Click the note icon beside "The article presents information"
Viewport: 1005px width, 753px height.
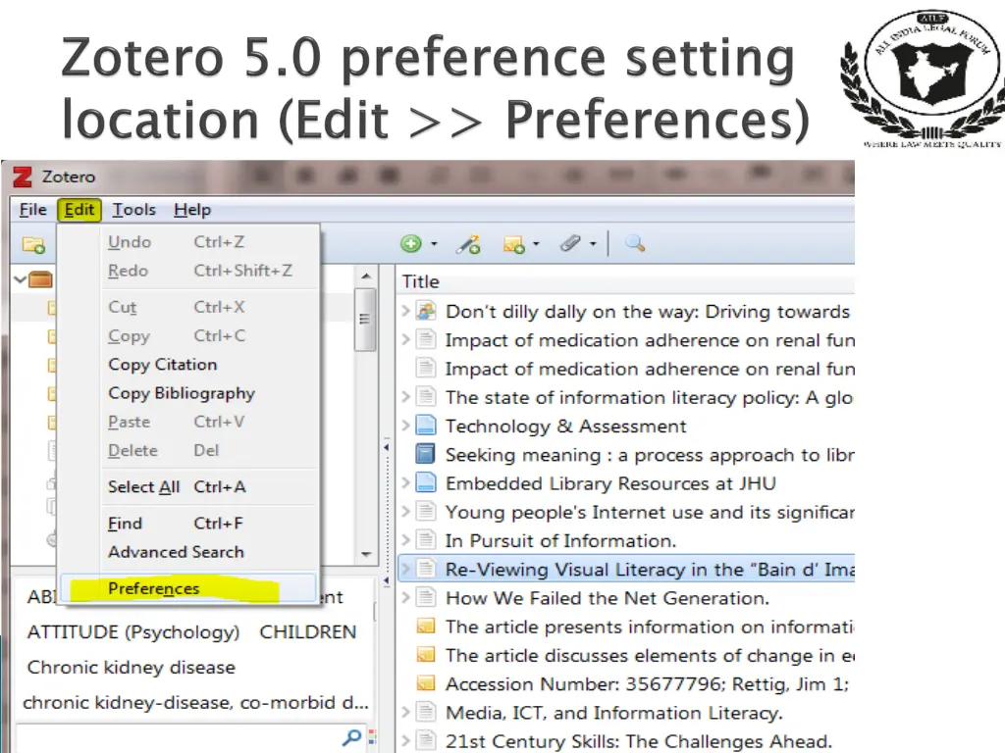(426, 626)
